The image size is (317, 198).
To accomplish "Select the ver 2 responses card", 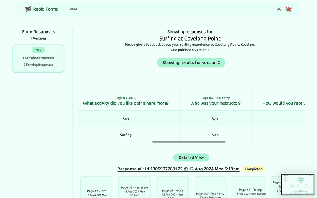I will 38,58.
